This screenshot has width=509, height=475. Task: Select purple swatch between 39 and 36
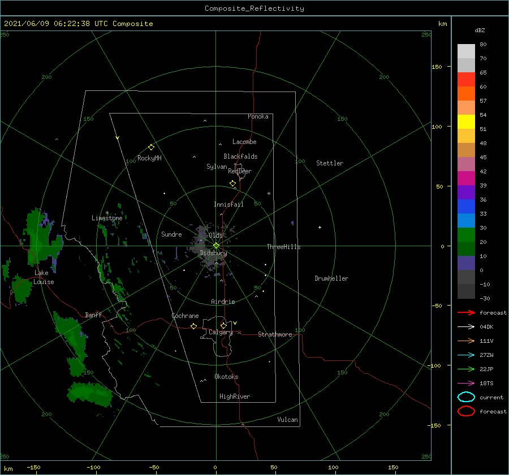466,192
